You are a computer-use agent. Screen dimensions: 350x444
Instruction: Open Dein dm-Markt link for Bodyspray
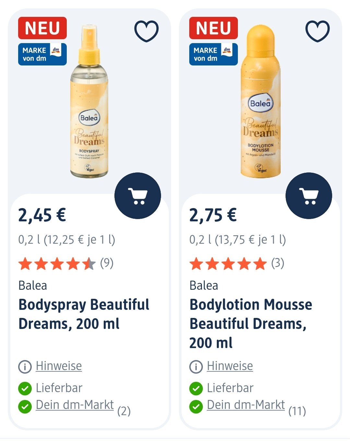point(75,405)
